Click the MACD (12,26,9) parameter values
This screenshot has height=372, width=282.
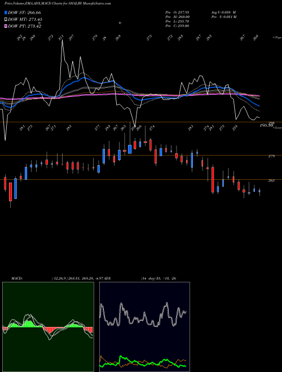(78, 278)
